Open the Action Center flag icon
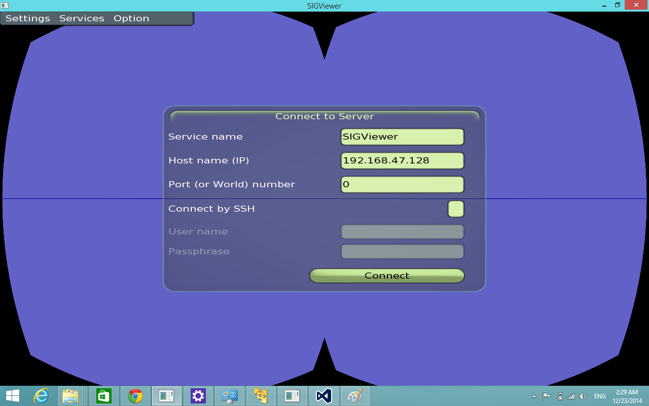Viewport: 649px width, 406px height. tap(547, 396)
